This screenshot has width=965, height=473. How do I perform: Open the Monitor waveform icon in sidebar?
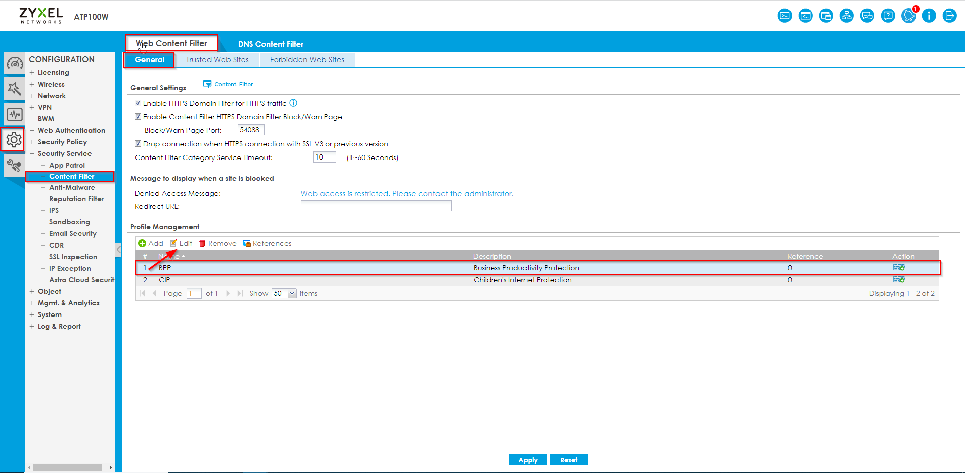14,115
